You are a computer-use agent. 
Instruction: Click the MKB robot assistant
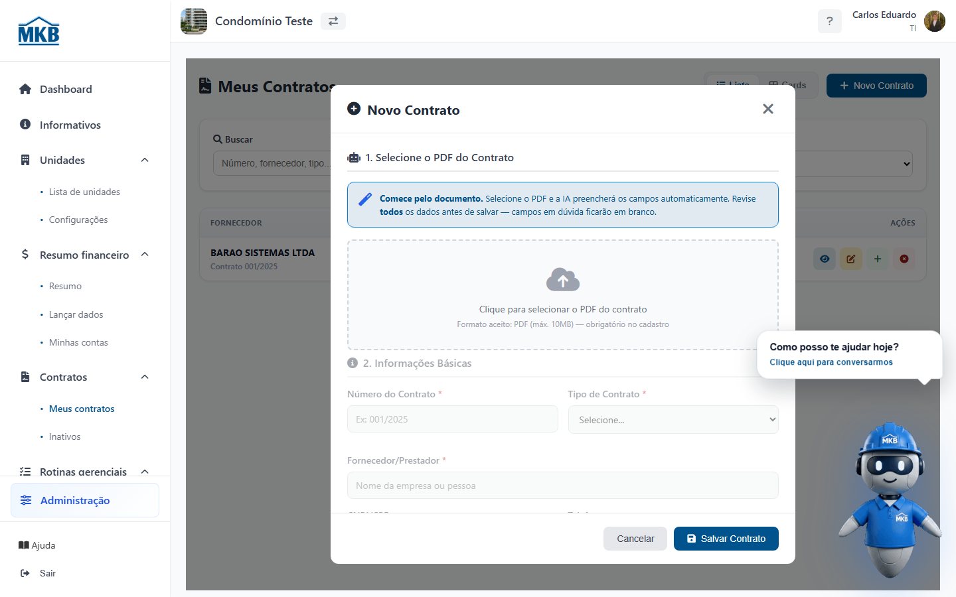(x=890, y=499)
